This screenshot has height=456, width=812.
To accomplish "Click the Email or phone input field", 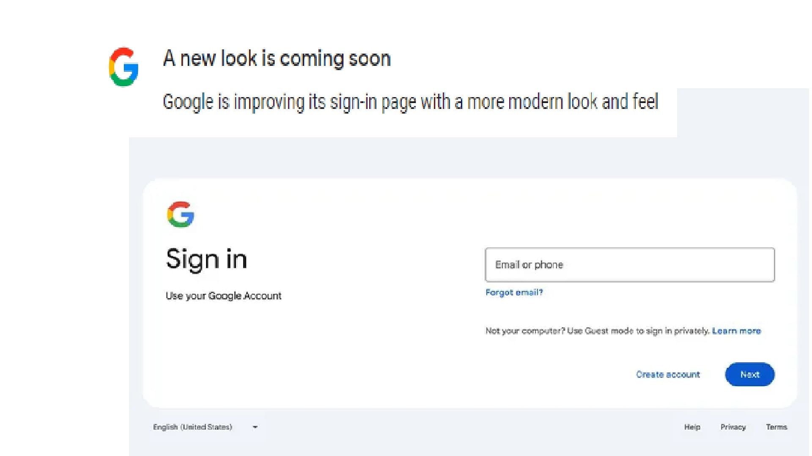I will tap(630, 264).
